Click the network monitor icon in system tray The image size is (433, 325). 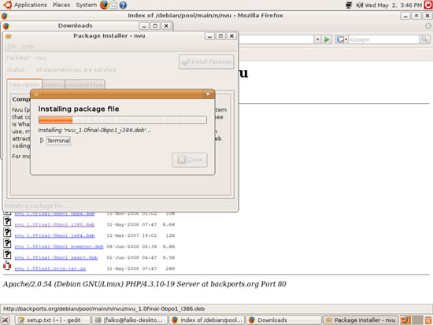tap(349, 5)
